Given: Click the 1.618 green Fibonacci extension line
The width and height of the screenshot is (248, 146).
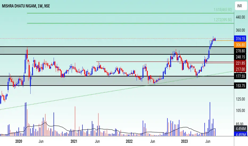Looking at the screenshot, I should [x=130, y=13].
